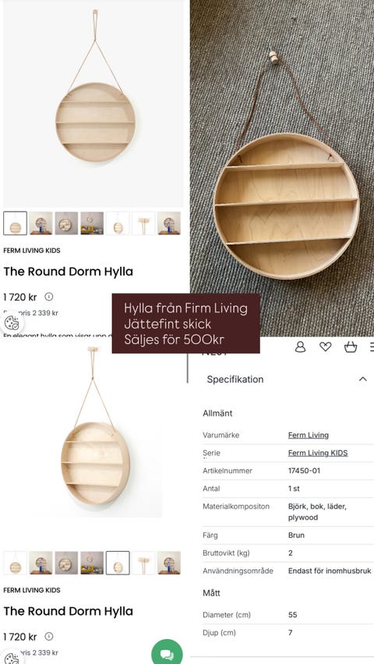The height and width of the screenshot is (664, 374).
Task: Open the Ferm Living KIDS series link
Action: pos(318,453)
